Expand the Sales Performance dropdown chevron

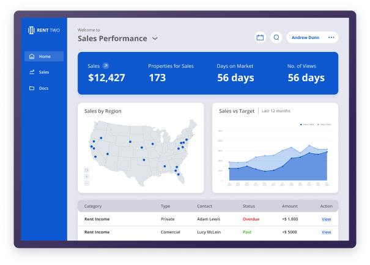pyautogui.click(x=155, y=38)
